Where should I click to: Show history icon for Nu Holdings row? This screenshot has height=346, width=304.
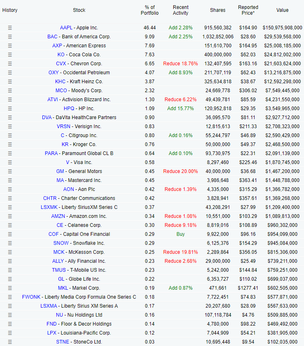point(10,315)
